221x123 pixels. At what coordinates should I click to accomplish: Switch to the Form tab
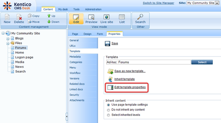pos(100,34)
